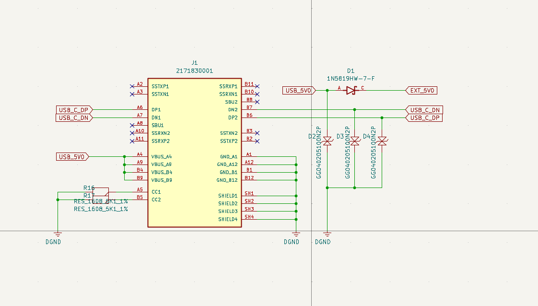The height and width of the screenshot is (306, 538).
Task: Select the D2 reference label
Action: [312, 137]
